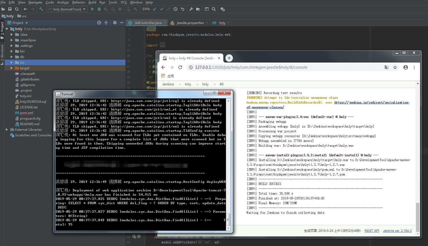Show SVN history with the clock icon
428x246 pixels.
pyautogui.click(x=175, y=9)
